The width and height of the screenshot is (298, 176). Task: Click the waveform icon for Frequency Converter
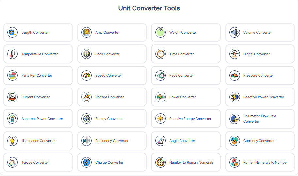tap(86, 141)
